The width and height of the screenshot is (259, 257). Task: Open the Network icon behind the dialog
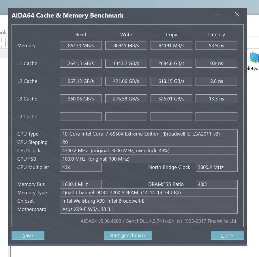pos(254,61)
